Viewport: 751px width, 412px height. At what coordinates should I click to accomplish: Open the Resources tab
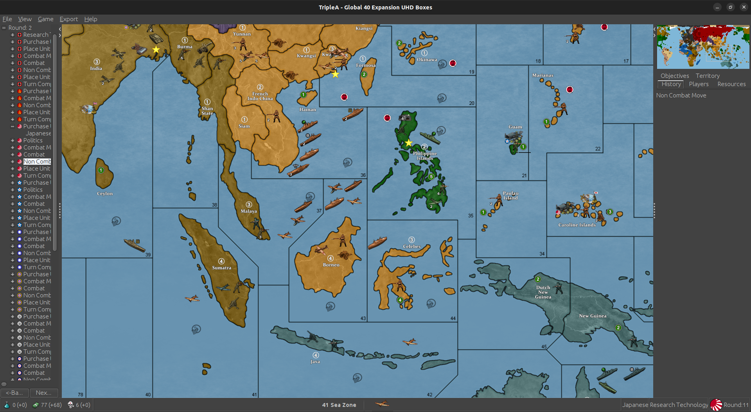731,84
